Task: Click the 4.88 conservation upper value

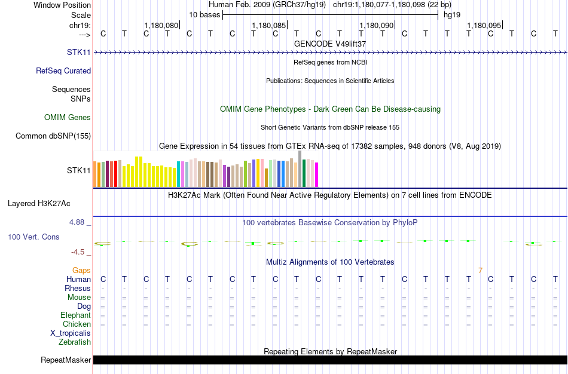Action: tap(77, 222)
